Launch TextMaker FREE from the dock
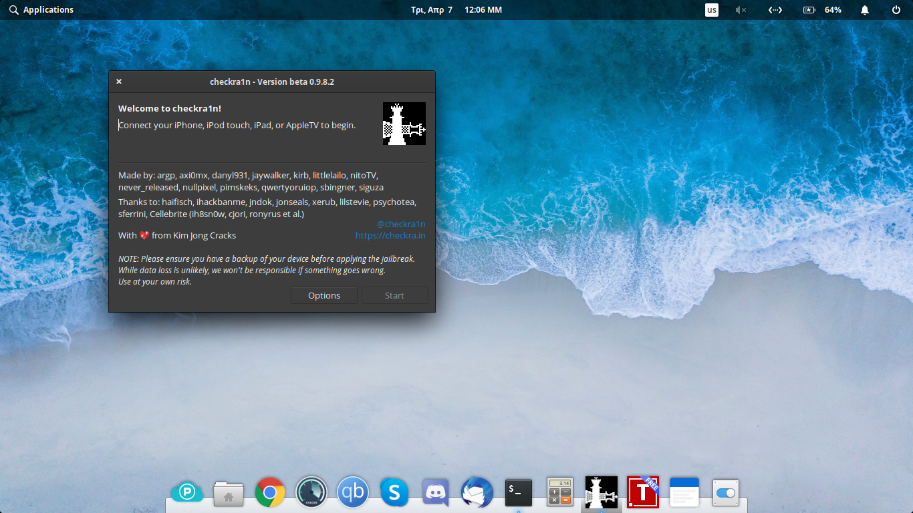This screenshot has height=513, width=913. (x=642, y=492)
